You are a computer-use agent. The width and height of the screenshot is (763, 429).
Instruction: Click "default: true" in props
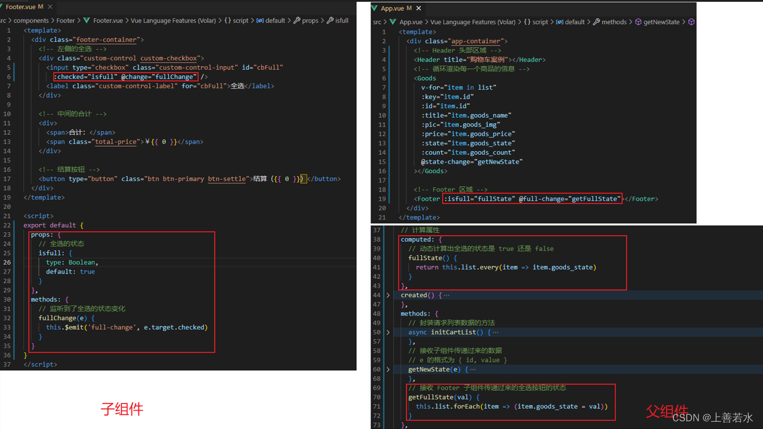pos(70,272)
